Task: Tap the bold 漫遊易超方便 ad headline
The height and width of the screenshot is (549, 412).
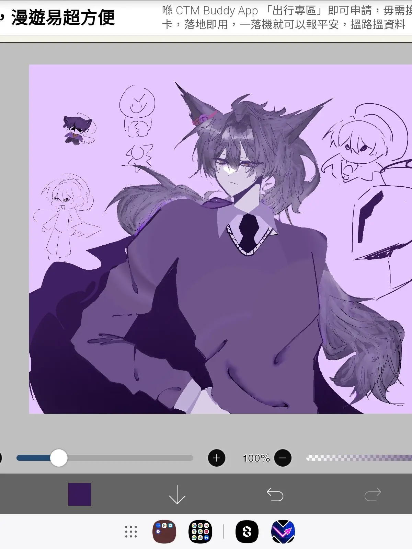Action: tap(63, 17)
